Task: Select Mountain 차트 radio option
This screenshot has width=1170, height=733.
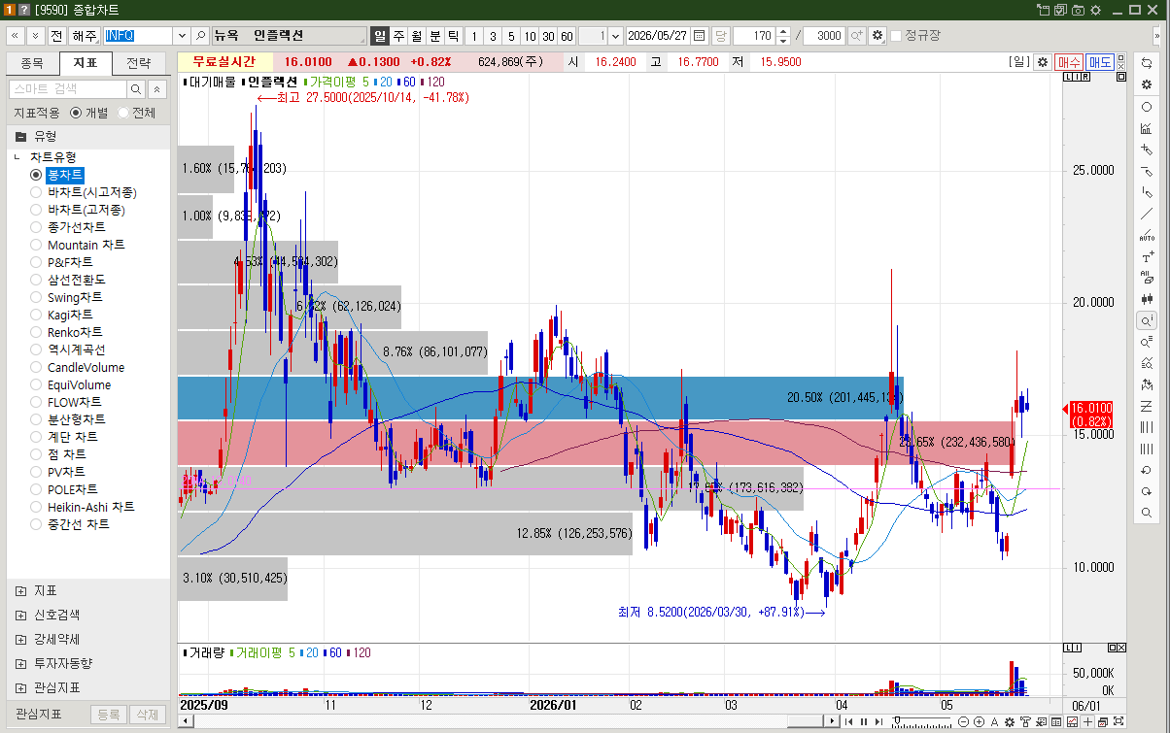Action: pos(36,245)
